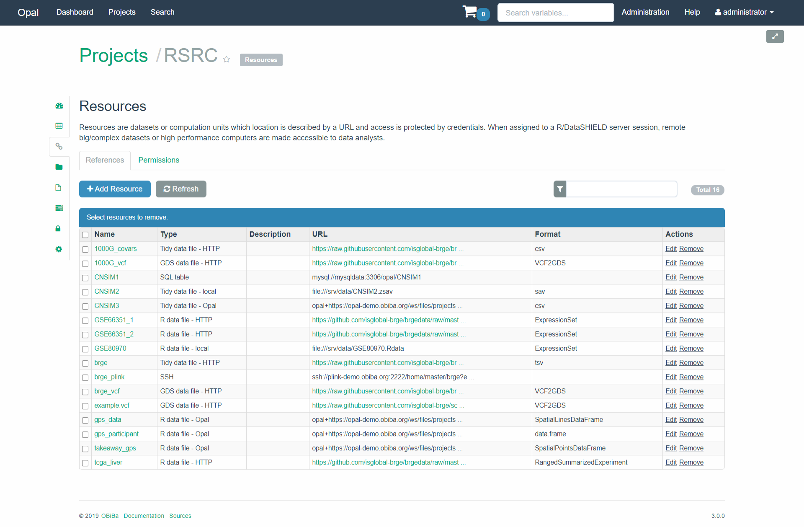Click the settings gear icon in sidebar
Image resolution: width=804 pixels, height=527 pixels.
[58, 248]
